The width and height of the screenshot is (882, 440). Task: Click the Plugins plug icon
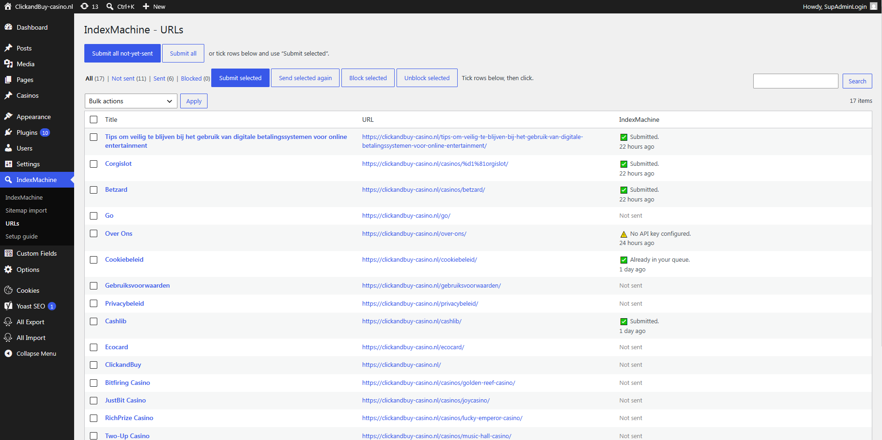pos(8,132)
